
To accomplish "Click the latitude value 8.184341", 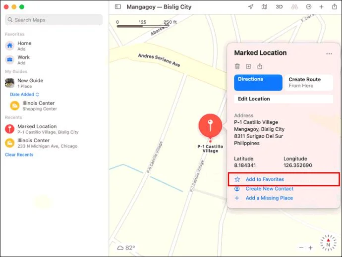I will (x=245, y=165).
